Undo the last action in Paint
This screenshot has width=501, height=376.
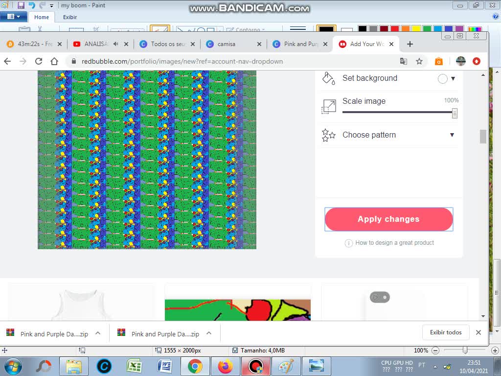[32, 5]
